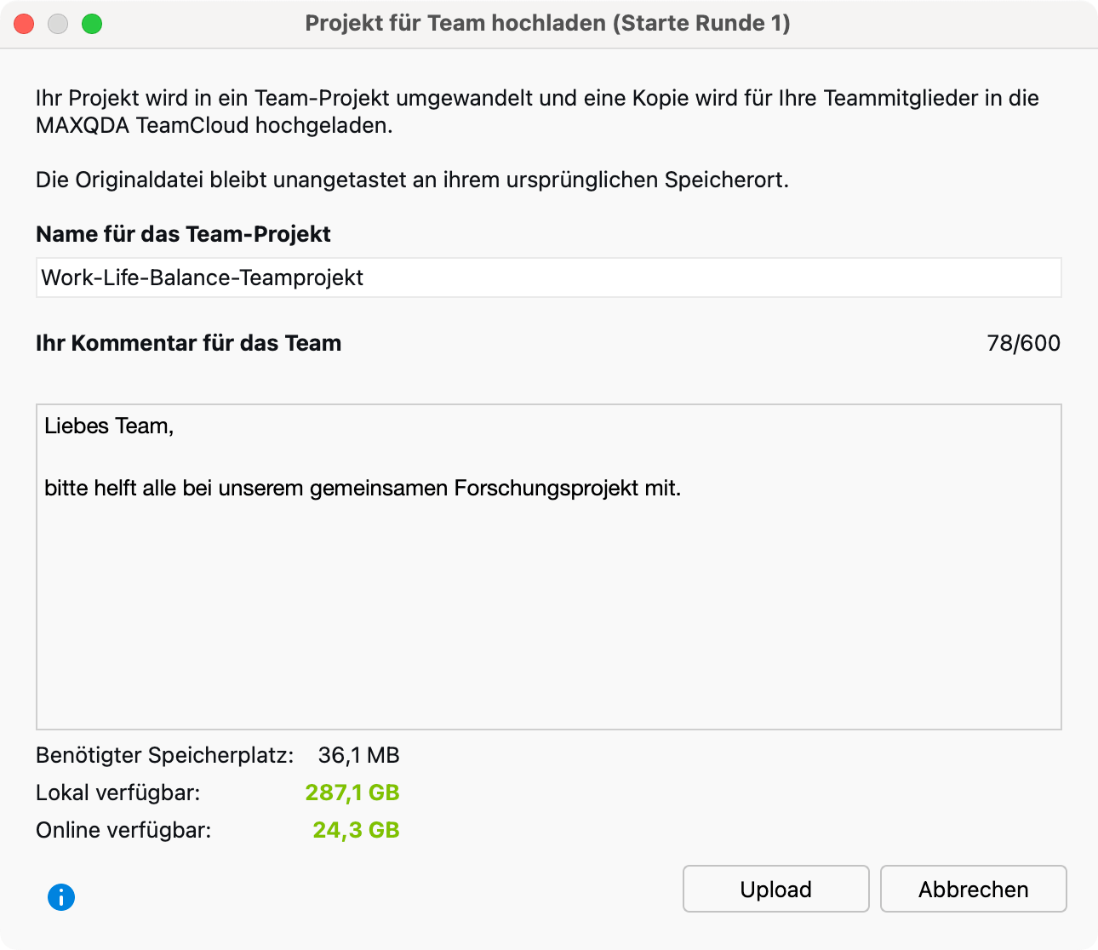This screenshot has width=1098, height=950.
Task: Click the green maximize button in titlebar
Action: point(92,24)
